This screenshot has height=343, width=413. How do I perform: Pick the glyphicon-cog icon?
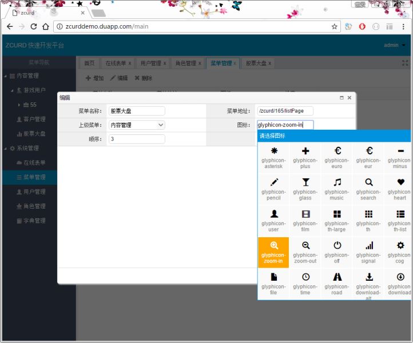[x=399, y=253]
